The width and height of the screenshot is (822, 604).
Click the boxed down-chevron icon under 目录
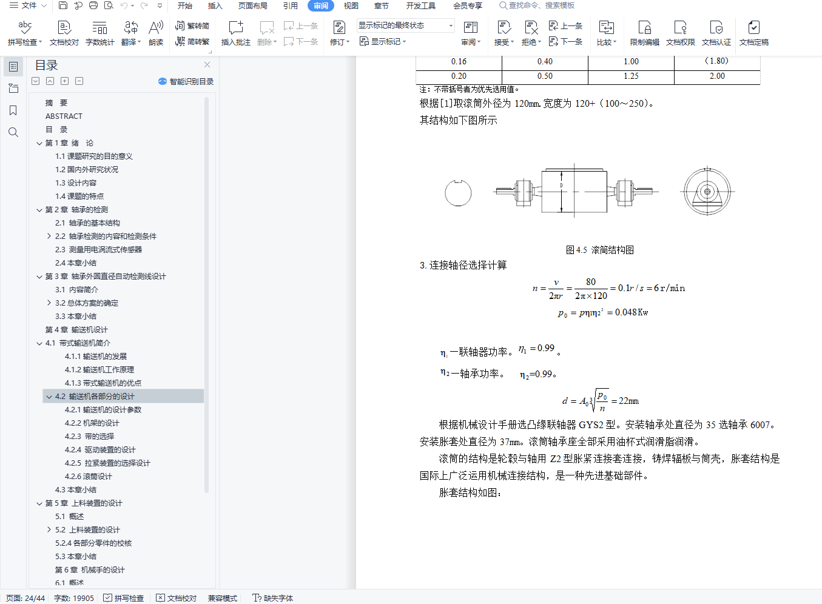(36, 81)
